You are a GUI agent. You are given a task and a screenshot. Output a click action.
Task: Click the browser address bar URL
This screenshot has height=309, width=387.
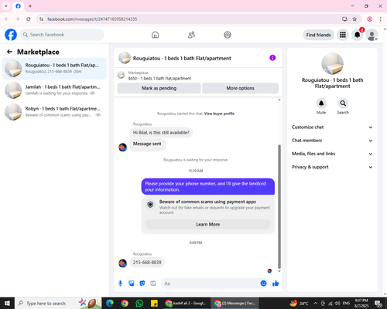click(92, 19)
